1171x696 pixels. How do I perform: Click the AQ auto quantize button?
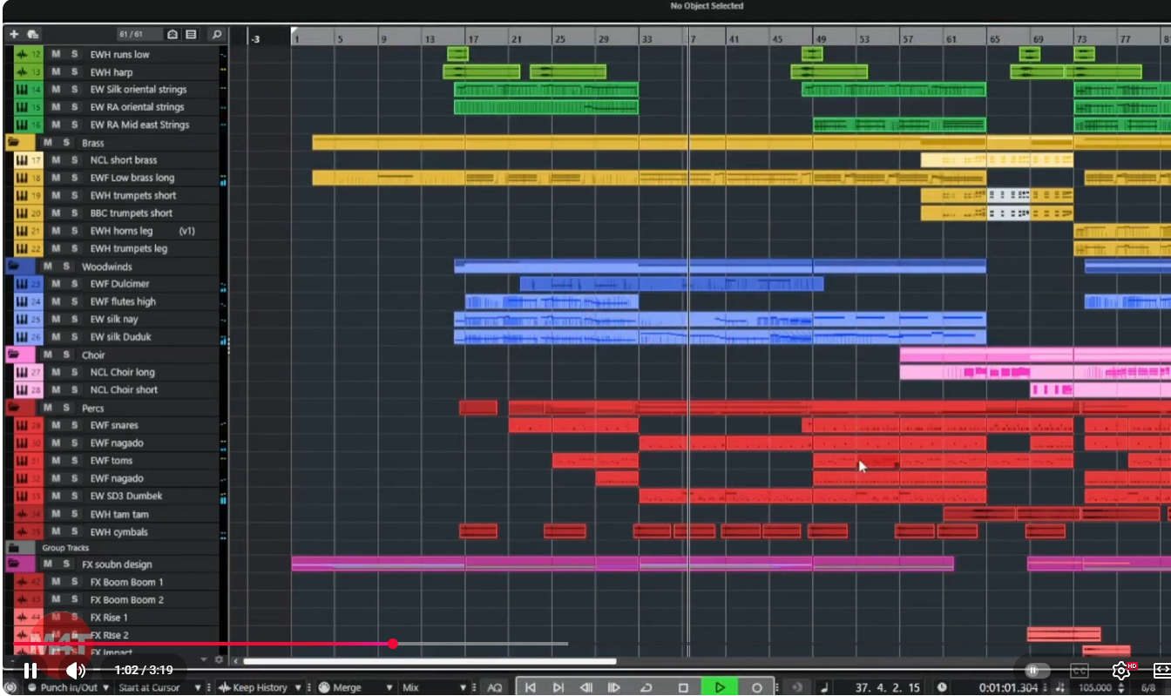point(495,687)
